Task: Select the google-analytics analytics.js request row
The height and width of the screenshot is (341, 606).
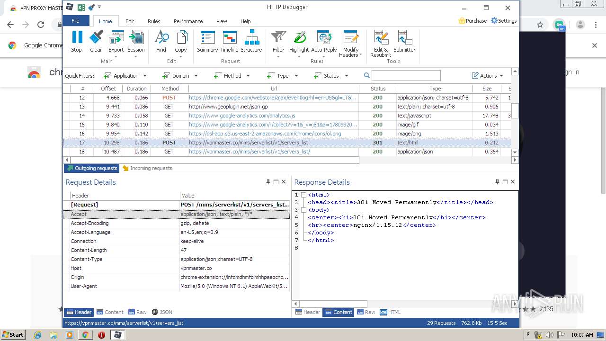Action: click(x=287, y=116)
